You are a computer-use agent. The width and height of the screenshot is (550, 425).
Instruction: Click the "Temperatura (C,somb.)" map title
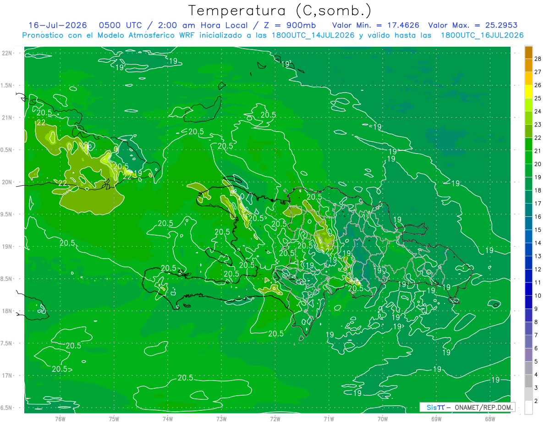tap(280, 11)
